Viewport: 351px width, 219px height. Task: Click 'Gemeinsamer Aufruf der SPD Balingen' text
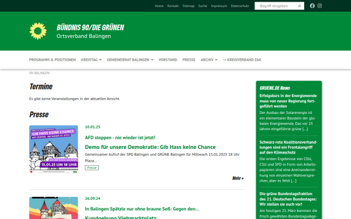162,158
